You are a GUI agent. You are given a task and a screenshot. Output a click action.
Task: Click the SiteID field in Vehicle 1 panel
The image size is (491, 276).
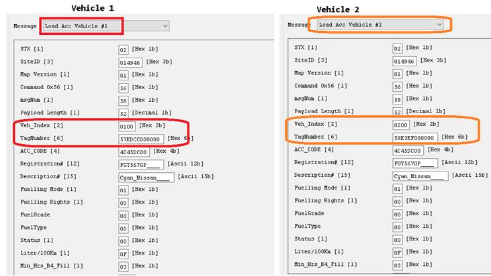point(131,61)
